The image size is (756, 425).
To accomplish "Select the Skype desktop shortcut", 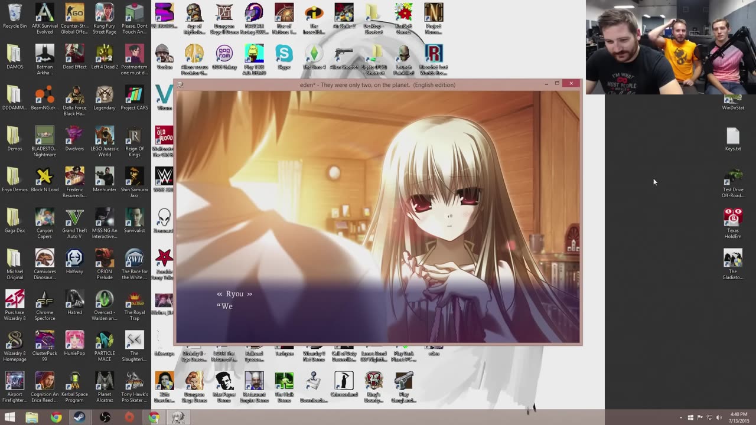I will (283, 57).
